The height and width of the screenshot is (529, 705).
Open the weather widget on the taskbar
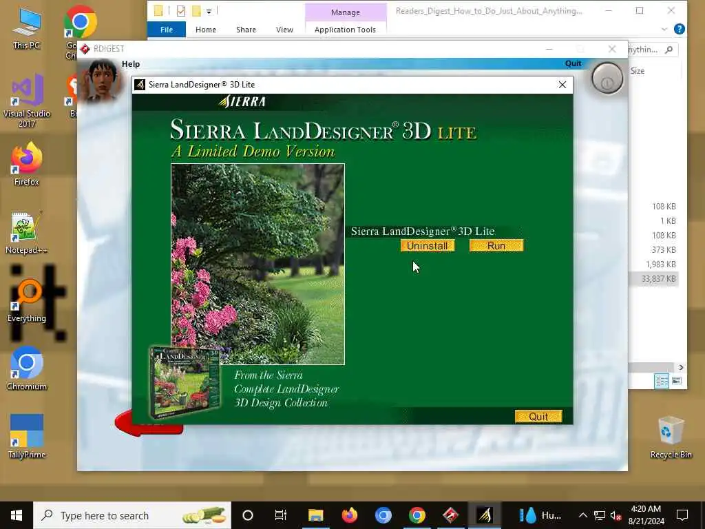[x=540, y=515]
